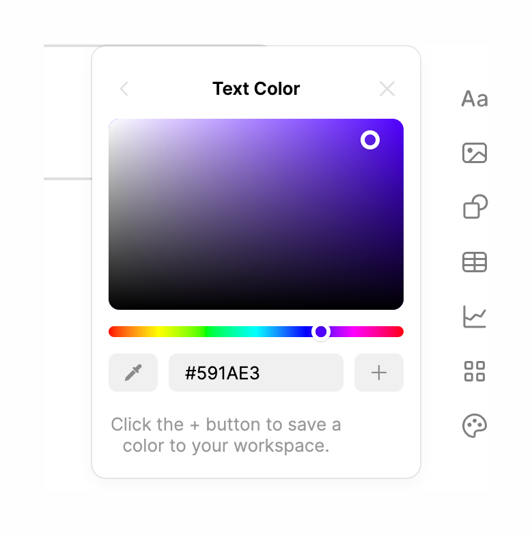Open the theme palette icon

click(x=475, y=426)
